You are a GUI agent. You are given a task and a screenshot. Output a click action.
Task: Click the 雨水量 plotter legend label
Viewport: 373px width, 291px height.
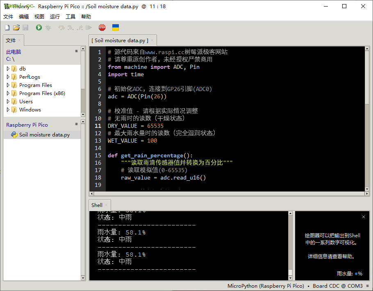point(350,274)
